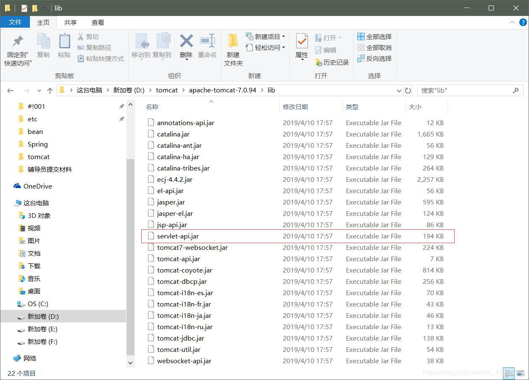This screenshot has height=380, width=529.
Task: Click the Delete (删除) red X icon
Action: [x=186, y=41]
